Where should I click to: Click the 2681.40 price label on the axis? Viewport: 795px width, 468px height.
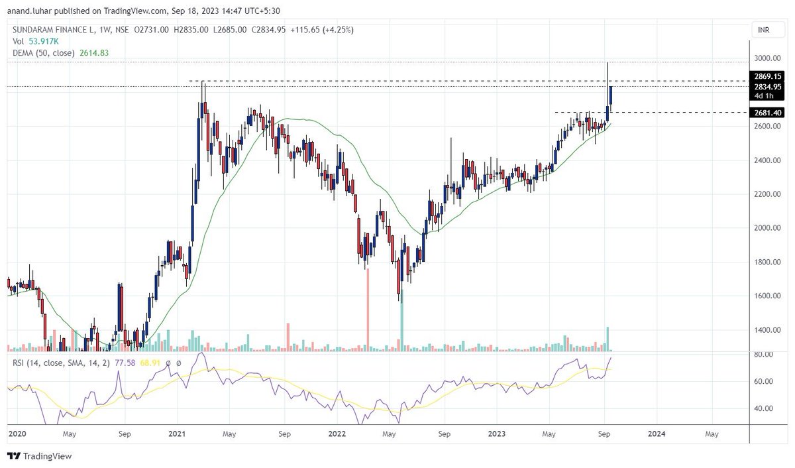pos(768,112)
